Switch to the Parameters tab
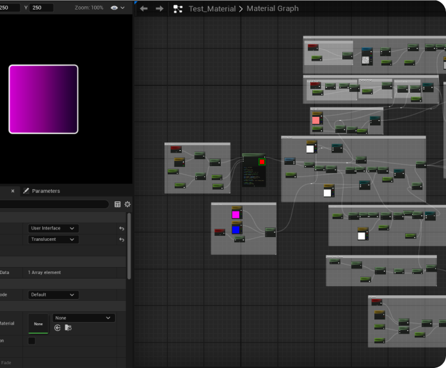446x368 pixels. 45,191
